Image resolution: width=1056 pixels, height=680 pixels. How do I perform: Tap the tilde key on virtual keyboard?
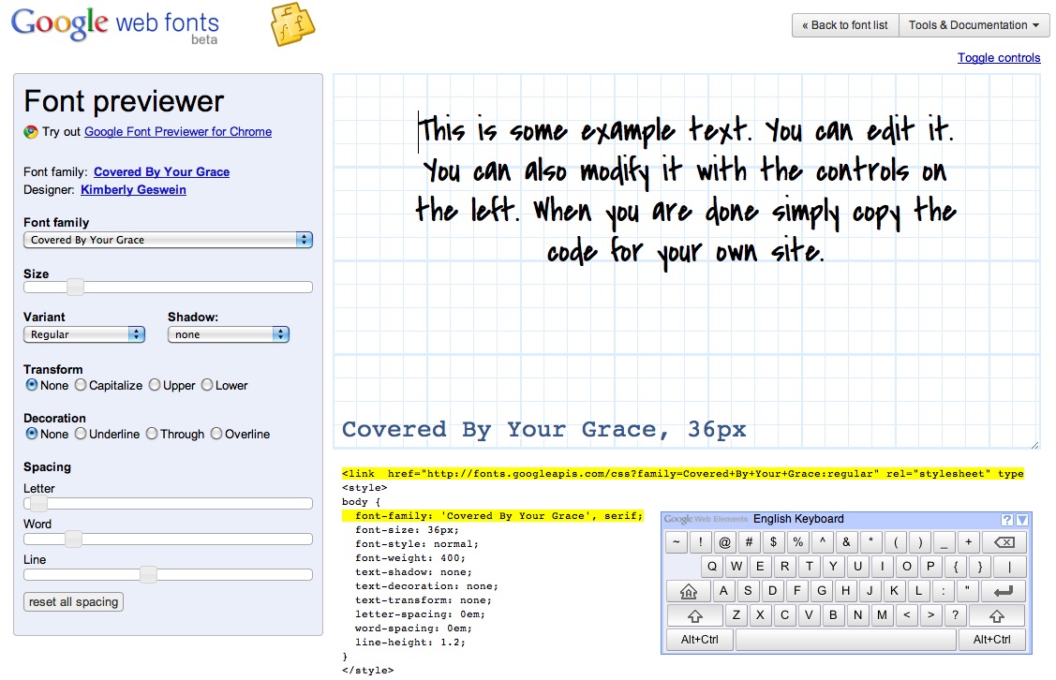click(x=677, y=542)
